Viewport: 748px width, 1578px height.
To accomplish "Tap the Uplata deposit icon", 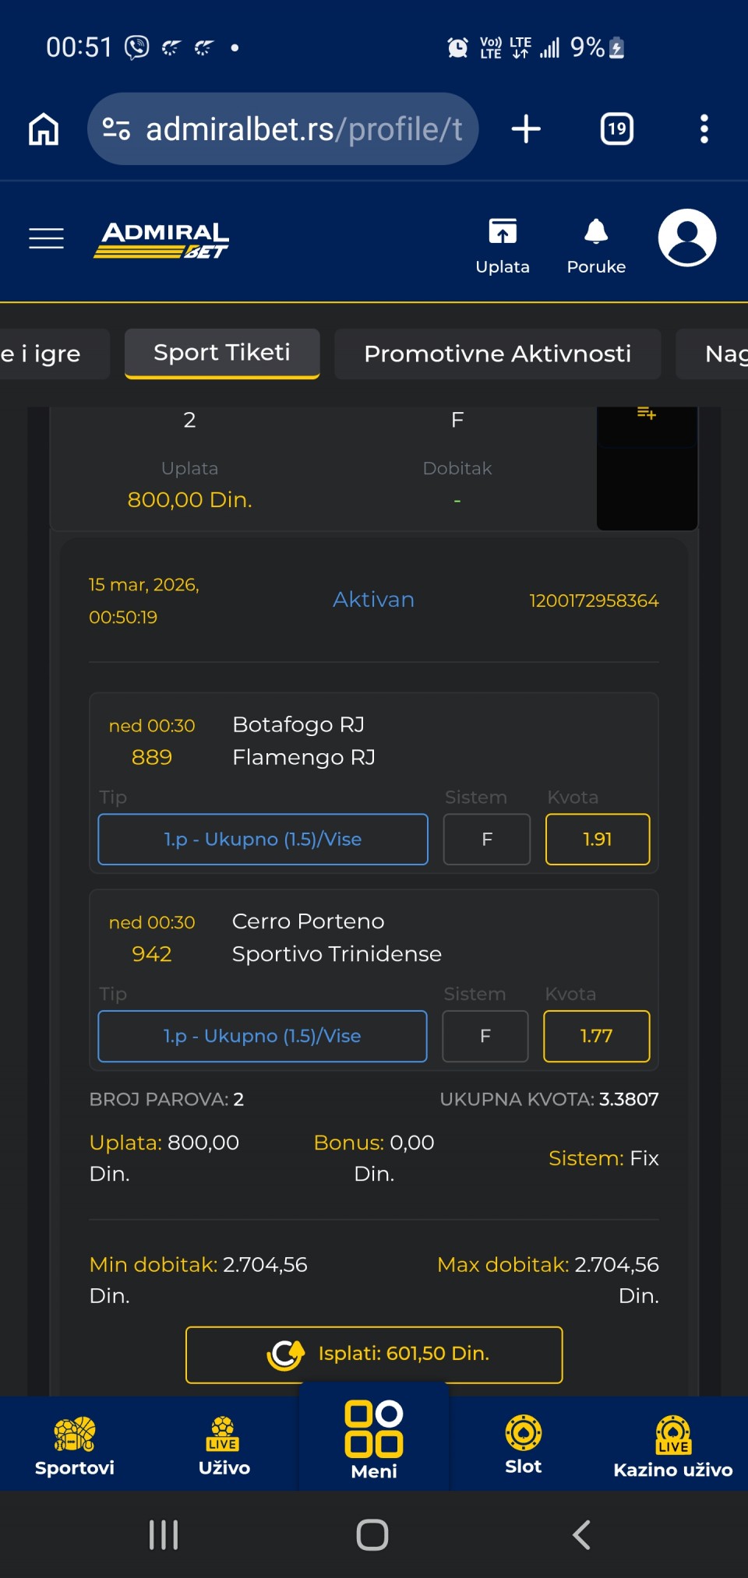I will [x=503, y=245].
